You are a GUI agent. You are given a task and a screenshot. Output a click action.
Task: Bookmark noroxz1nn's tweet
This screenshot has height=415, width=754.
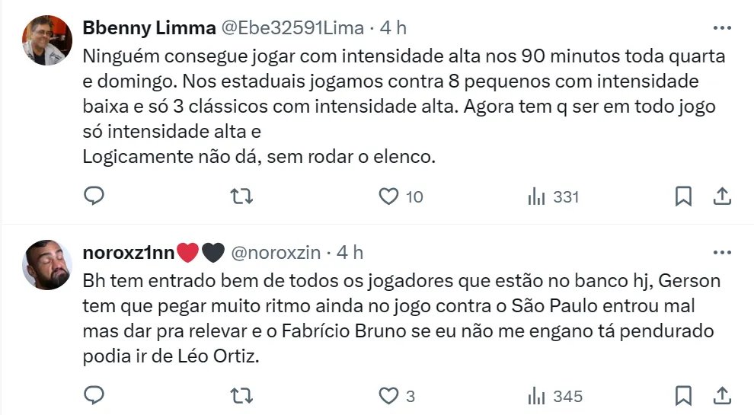pos(684,396)
